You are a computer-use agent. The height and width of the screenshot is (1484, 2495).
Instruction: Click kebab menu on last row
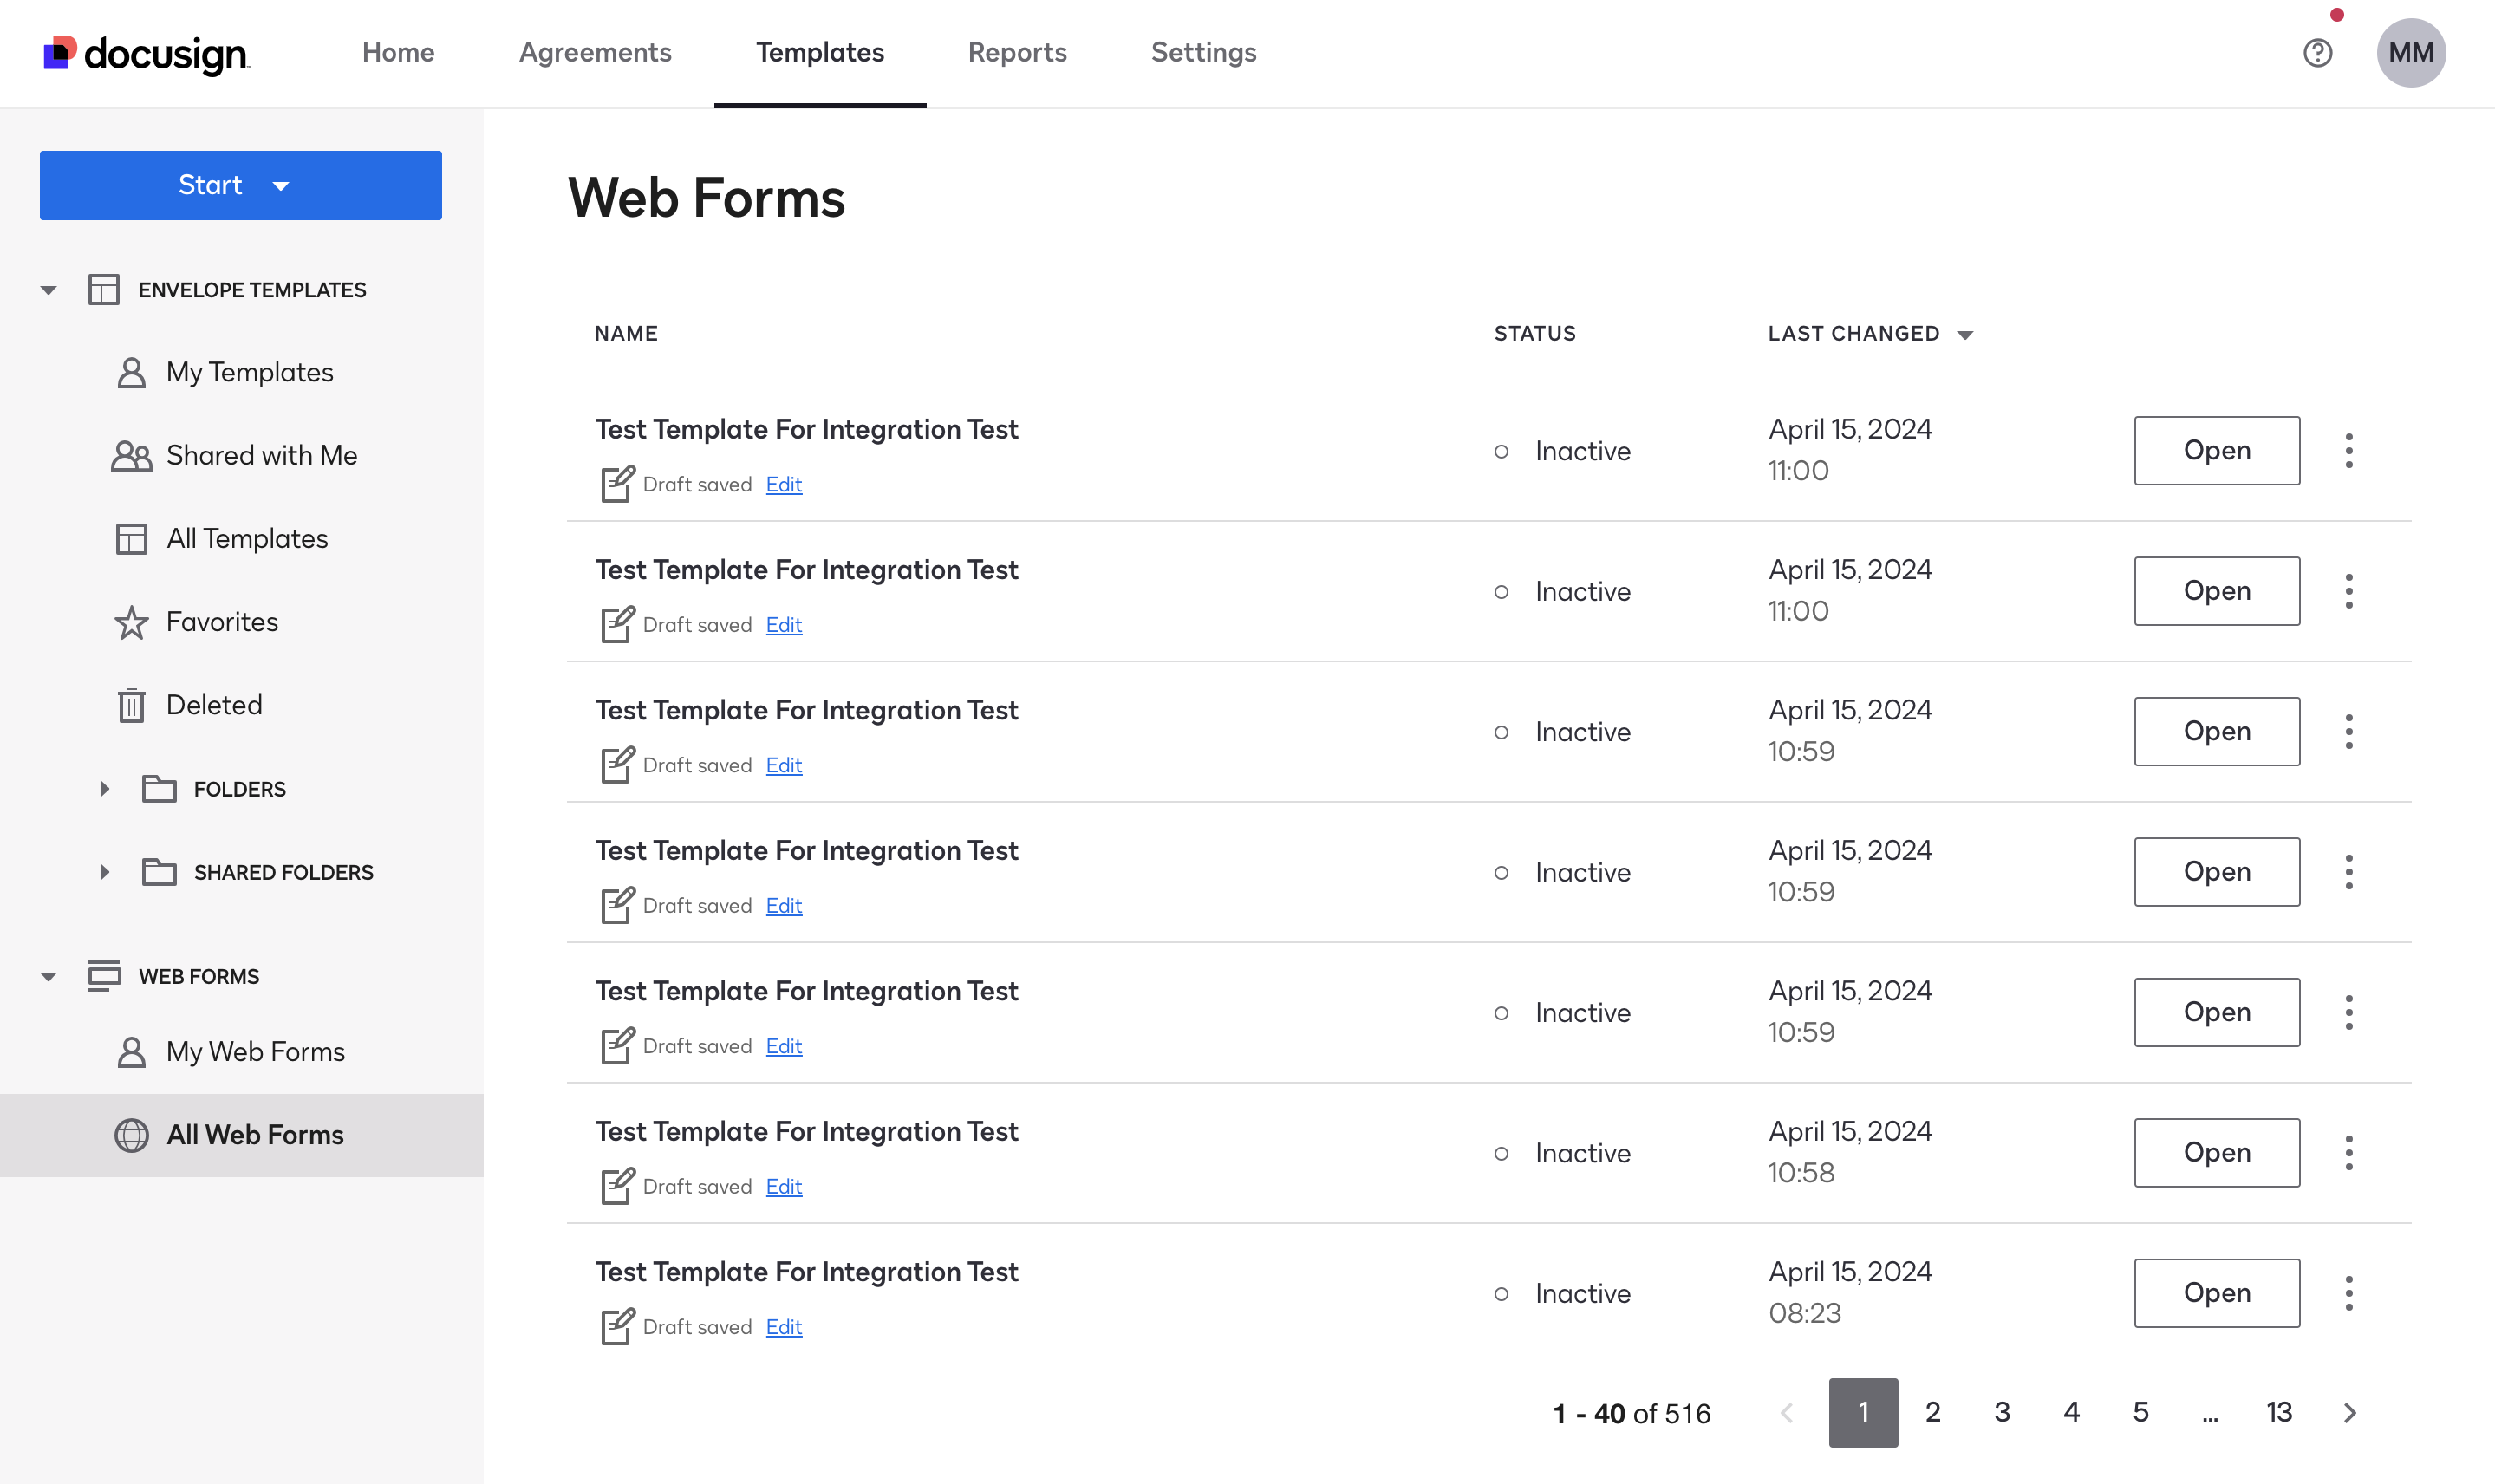tap(2348, 1293)
